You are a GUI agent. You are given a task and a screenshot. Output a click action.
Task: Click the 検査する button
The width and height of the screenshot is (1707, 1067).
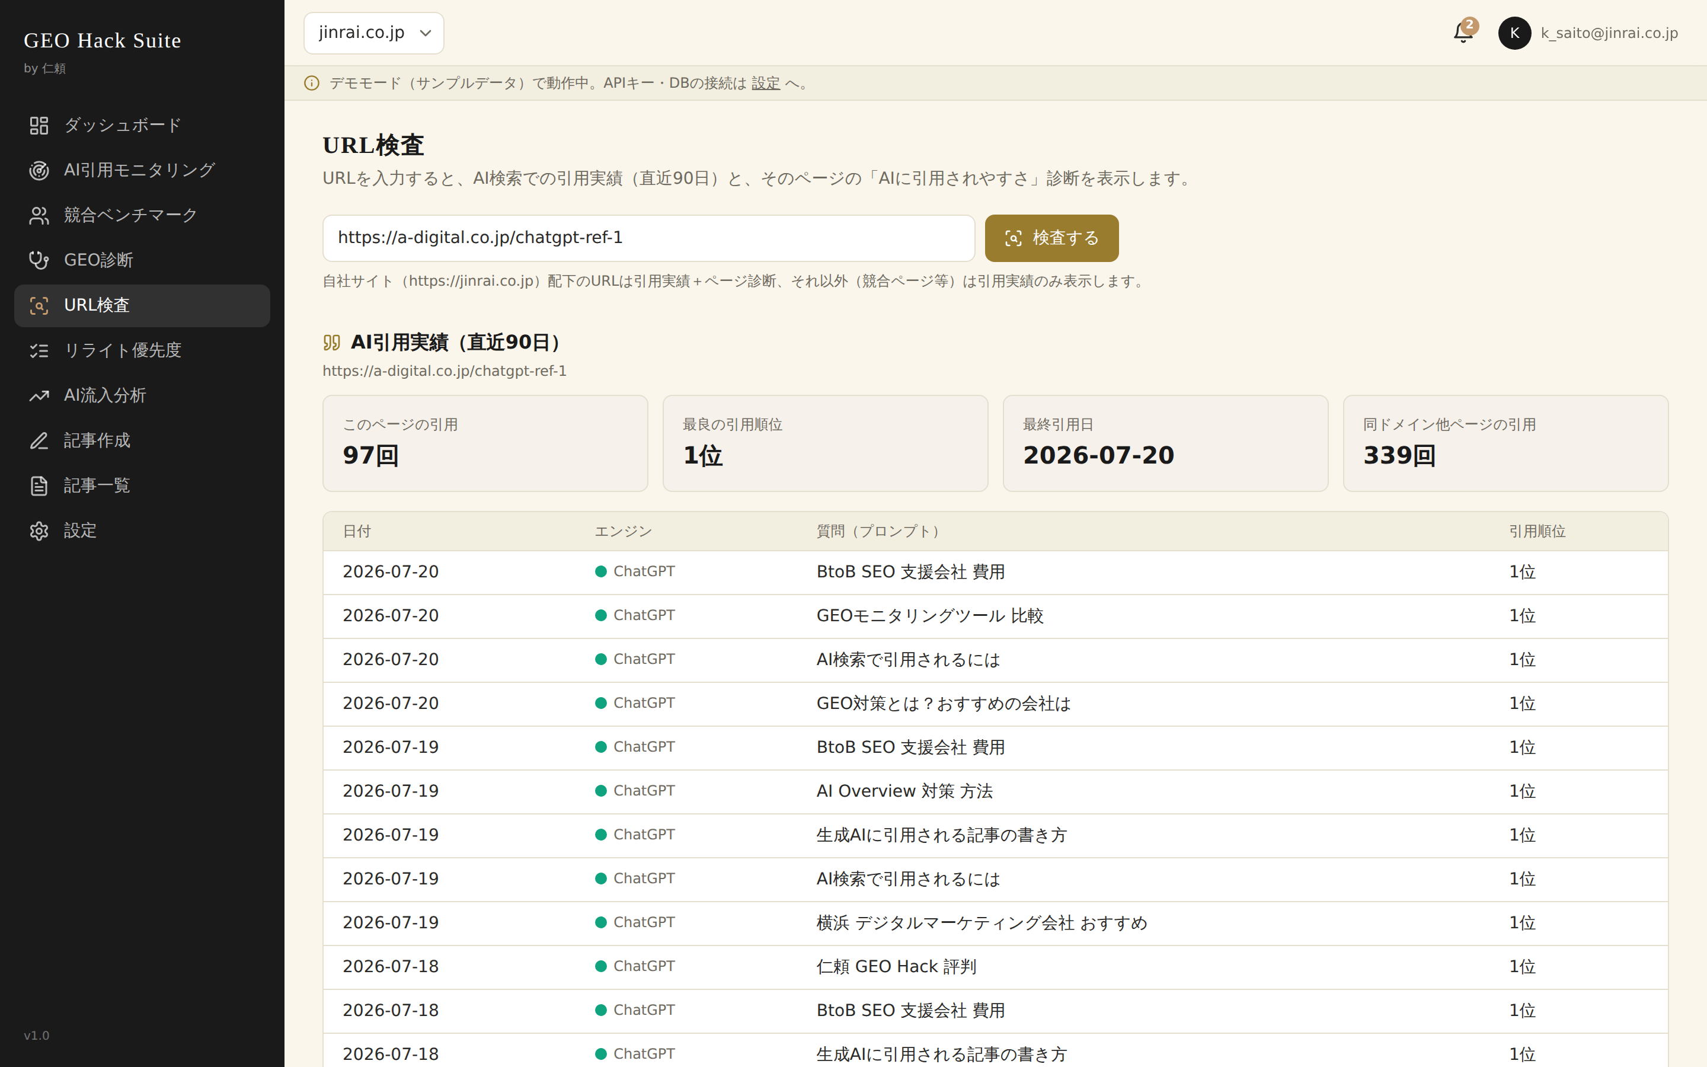point(1051,238)
